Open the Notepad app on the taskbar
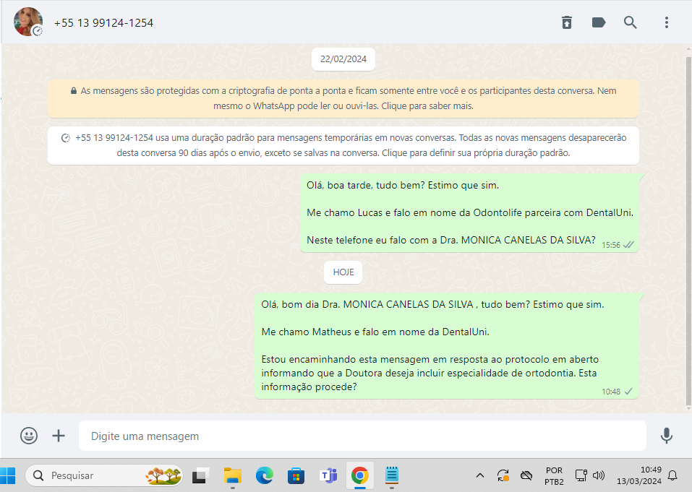692x492 pixels. coord(392,475)
